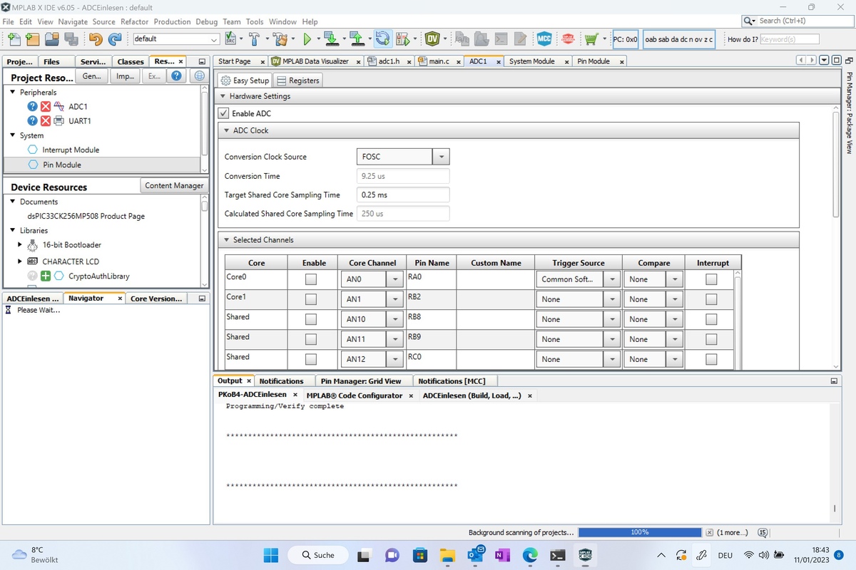Open the Navigate menu
The image size is (856, 570).
pos(73,21)
